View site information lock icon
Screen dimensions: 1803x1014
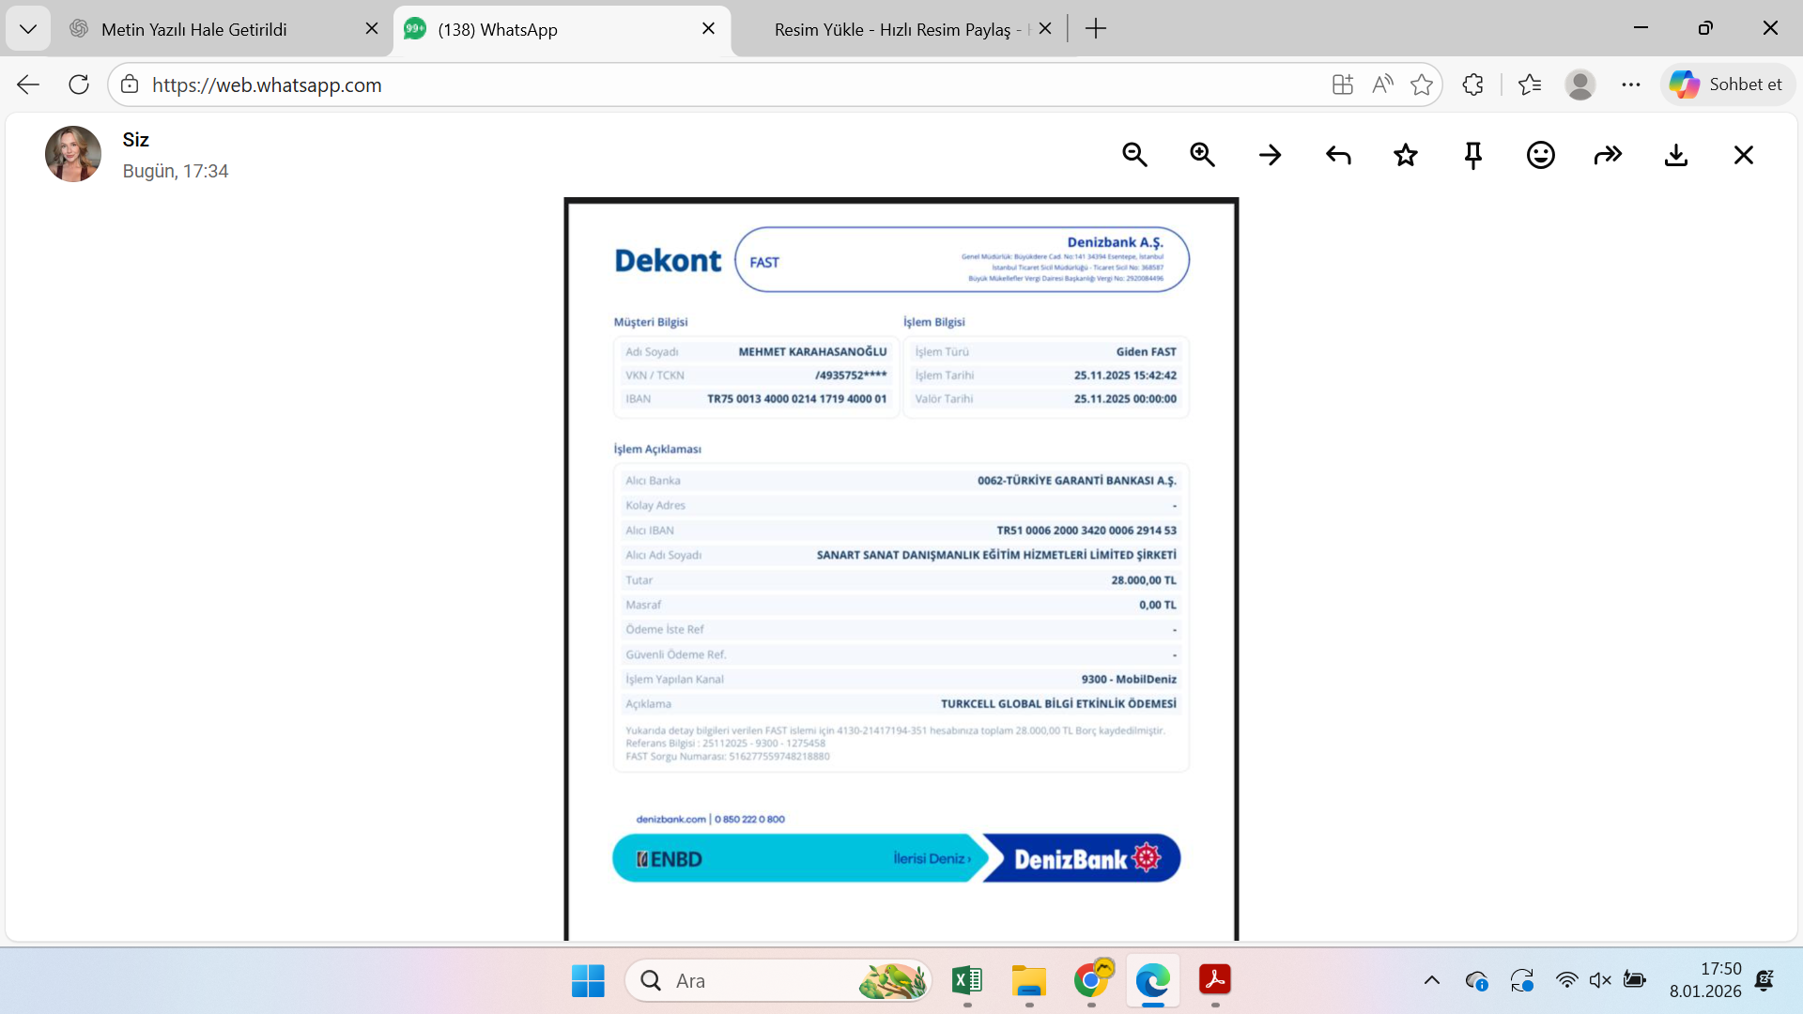130,84
